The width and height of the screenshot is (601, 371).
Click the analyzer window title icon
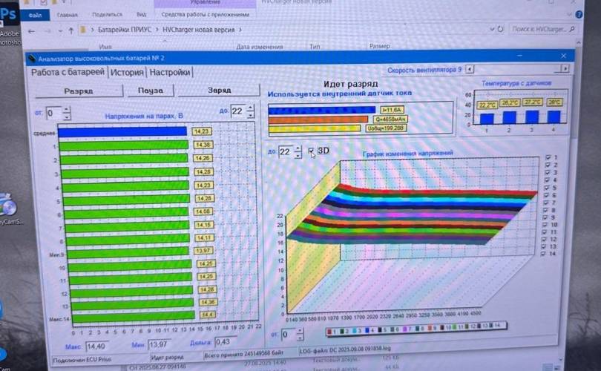32,59
